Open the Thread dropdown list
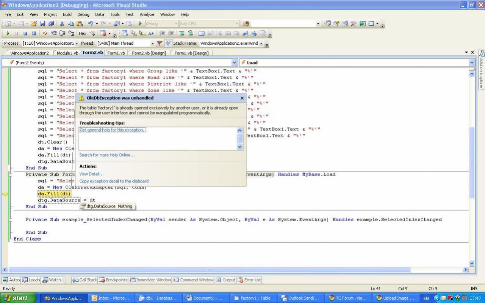Viewport: 485px width, 303px height. pos(152,44)
